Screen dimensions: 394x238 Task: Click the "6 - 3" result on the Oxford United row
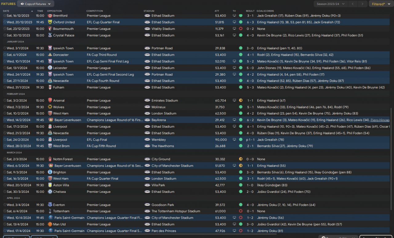tap(250, 22)
